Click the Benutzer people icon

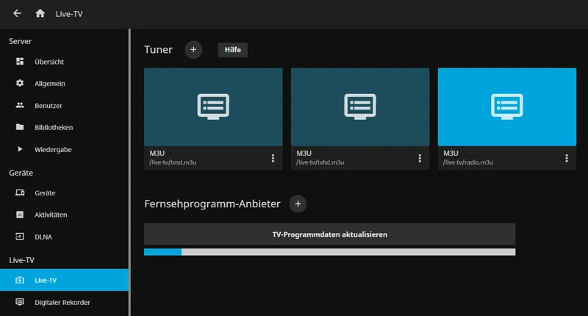tap(20, 105)
